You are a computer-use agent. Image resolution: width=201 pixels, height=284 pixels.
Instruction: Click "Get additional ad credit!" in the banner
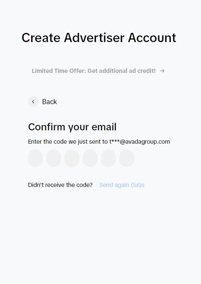click(x=122, y=71)
